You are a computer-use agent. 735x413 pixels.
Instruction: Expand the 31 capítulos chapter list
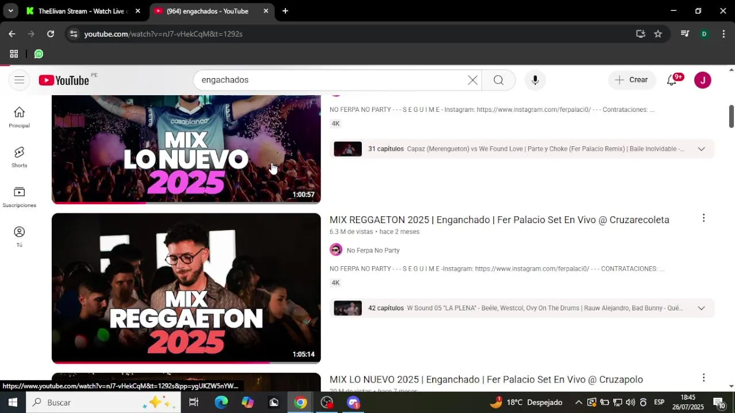[x=701, y=149]
